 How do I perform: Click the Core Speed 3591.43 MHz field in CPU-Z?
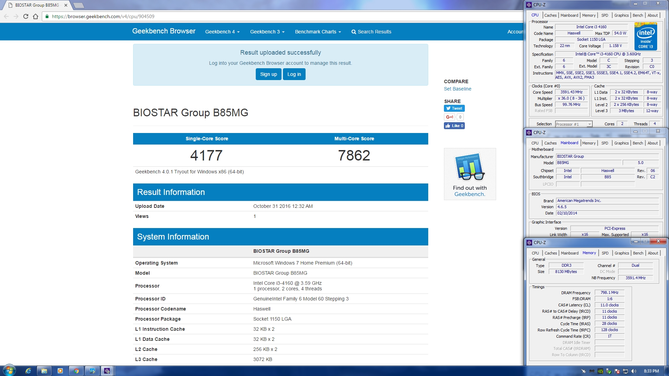point(571,92)
